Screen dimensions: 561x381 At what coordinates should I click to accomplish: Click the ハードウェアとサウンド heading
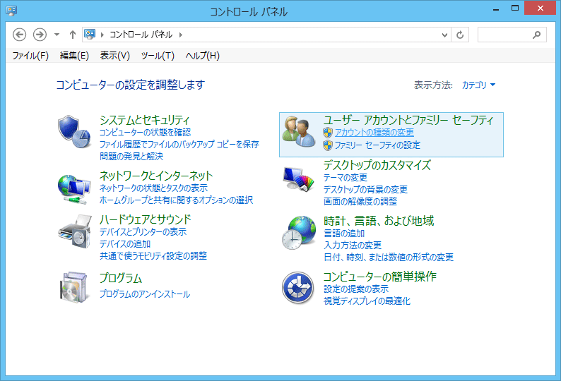[x=146, y=219]
